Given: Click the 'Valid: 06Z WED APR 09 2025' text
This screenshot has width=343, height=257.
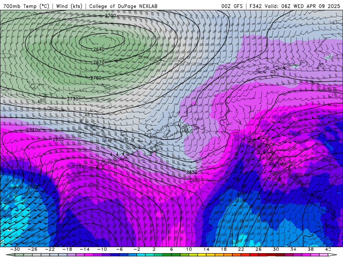Looking at the screenshot, I should pyautogui.click(x=302, y=6).
